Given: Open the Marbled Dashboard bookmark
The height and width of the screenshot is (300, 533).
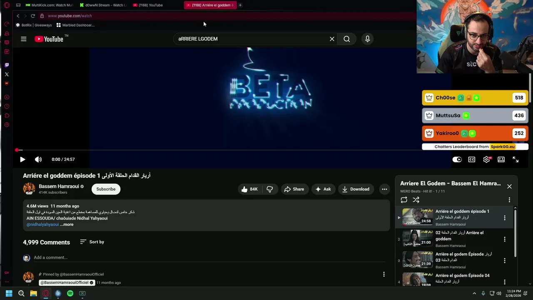Looking at the screenshot, I should click(75, 25).
